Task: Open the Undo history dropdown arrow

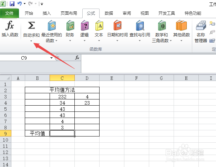Action: point(25,4)
